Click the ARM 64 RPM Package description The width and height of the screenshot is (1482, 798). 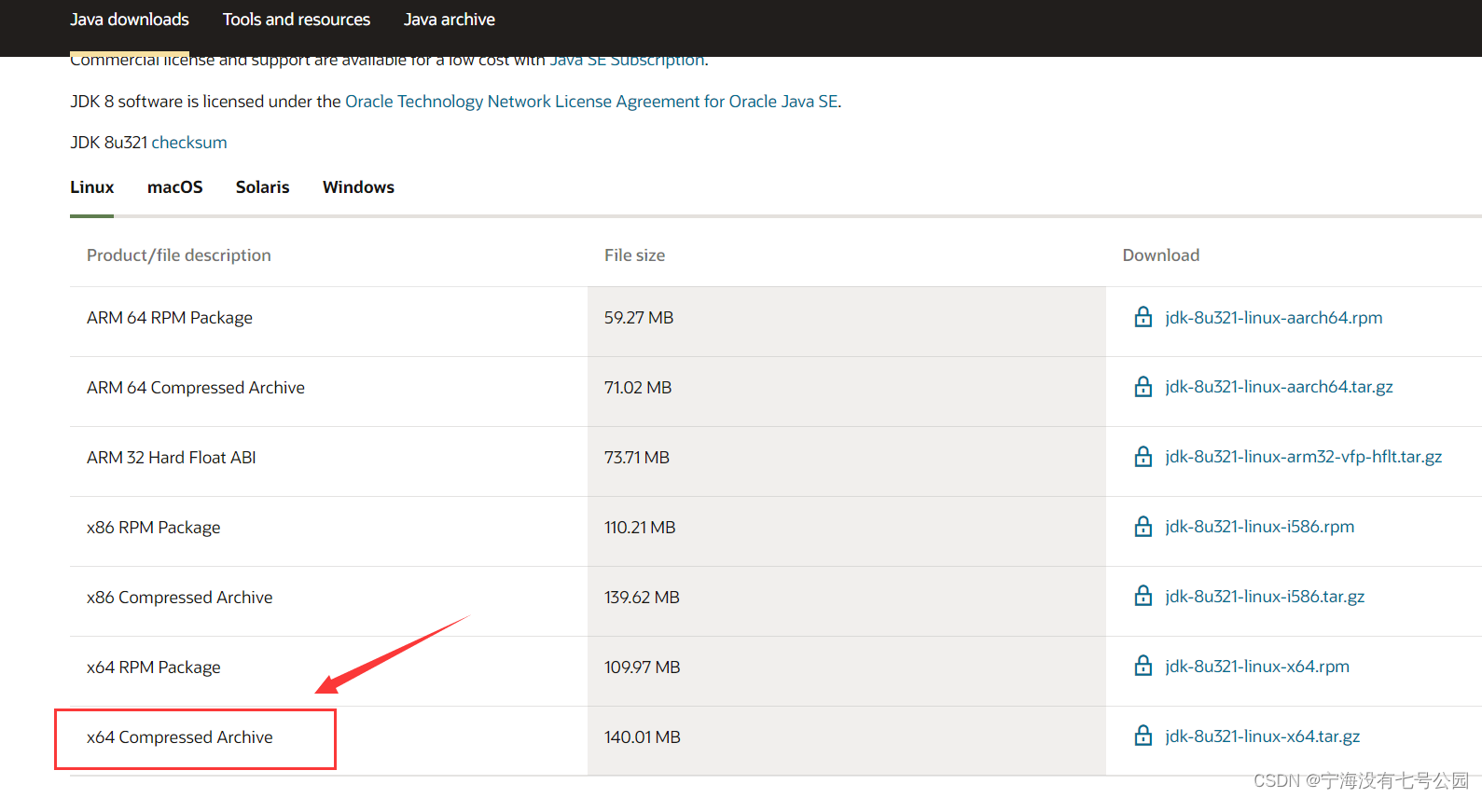click(x=170, y=318)
